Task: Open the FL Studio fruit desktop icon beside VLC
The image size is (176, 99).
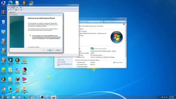Action: (17, 61)
